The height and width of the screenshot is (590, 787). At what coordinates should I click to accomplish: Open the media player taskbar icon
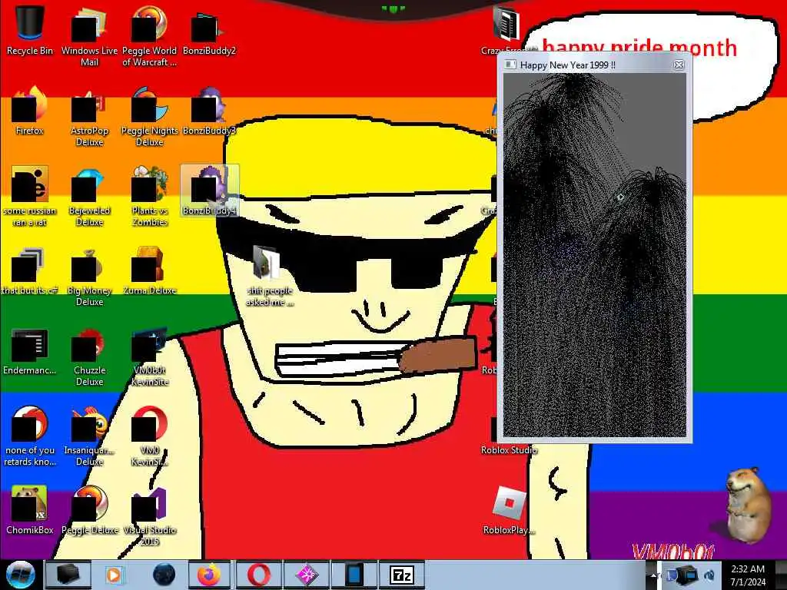click(115, 575)
